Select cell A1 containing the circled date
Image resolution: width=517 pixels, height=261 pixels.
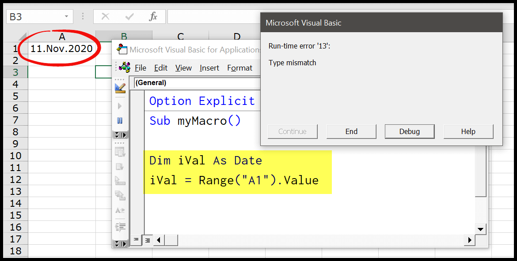(62, 48)
